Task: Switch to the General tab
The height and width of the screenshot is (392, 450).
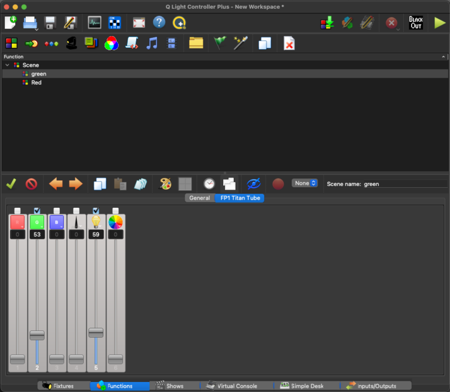Action: coord(200,198)
